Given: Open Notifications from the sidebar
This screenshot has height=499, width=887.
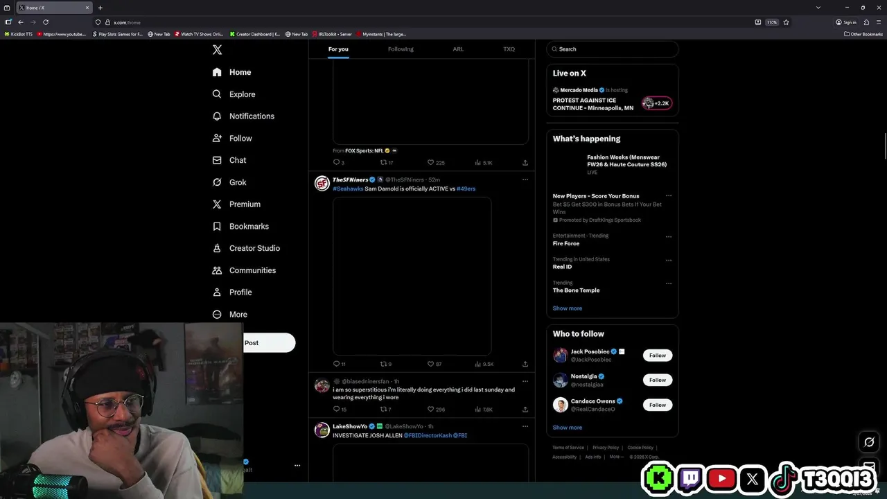Looking at the screenshot, I should [x=243, y=116].
